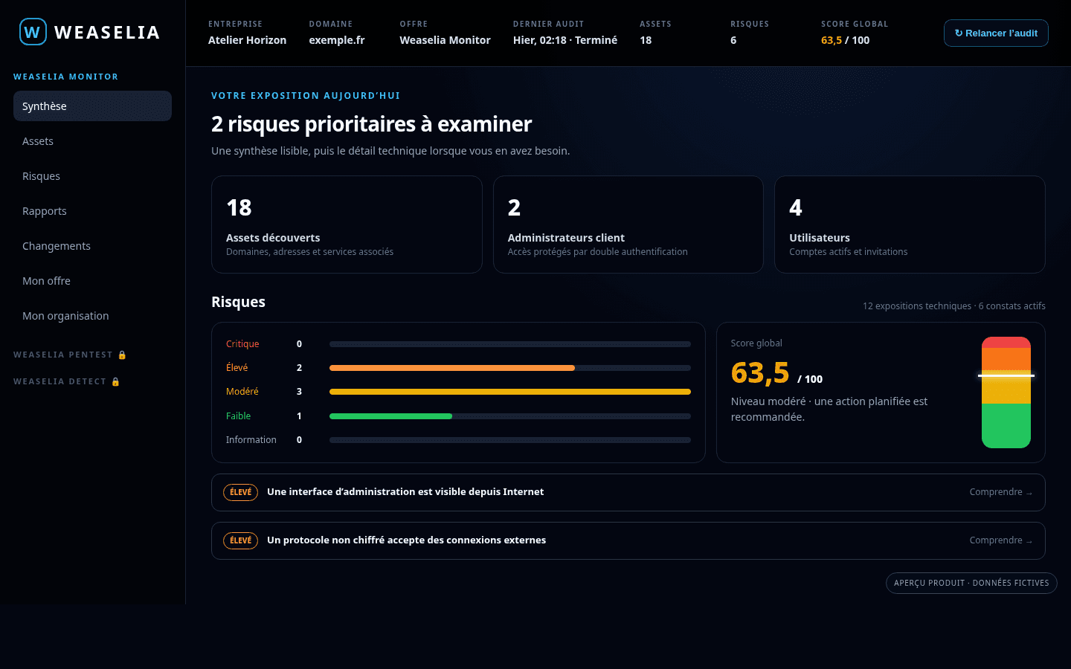The height and width of the screenshot is (669, 1071).
Task: Click the global score color gauge
Action: pyautogui.click(x=1006, y=392)
